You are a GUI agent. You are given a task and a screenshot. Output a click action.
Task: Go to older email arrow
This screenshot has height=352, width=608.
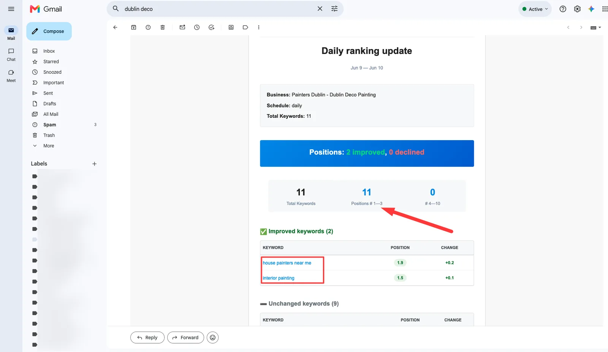(581, 27)
